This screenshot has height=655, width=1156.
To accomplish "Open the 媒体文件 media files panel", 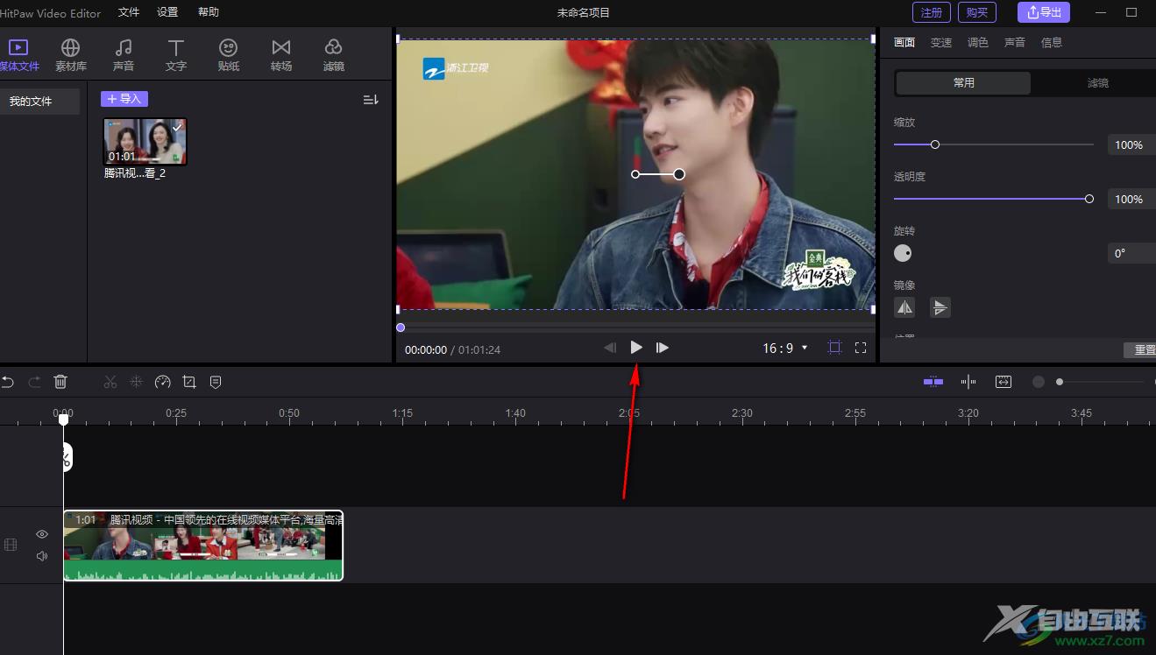I will tap(18, 54).
